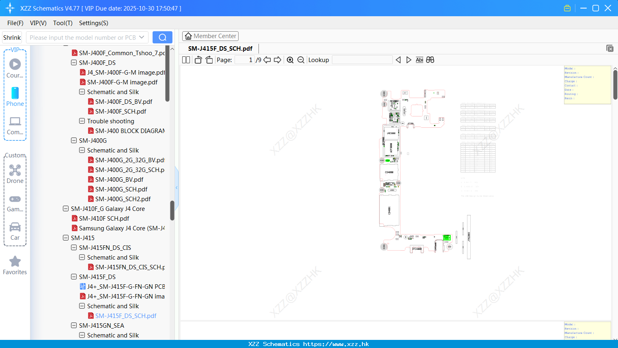Find previous lookup result
This screenshot has height=348, width=618.
(x=398, y=60)
